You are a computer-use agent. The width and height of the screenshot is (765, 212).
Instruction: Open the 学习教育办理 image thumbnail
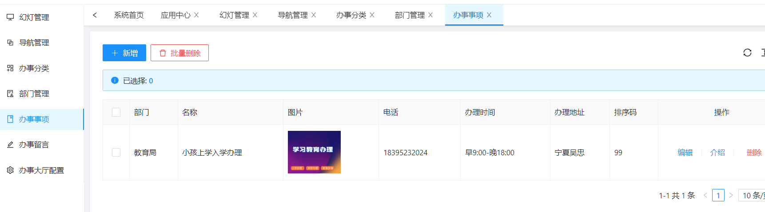pos(314,152)
